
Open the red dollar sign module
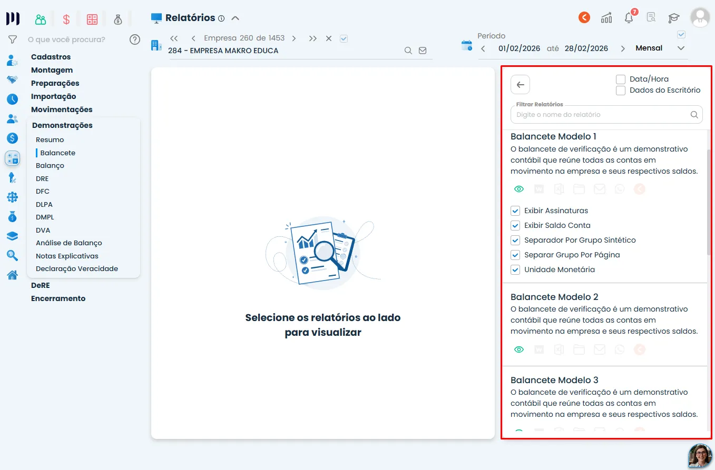(x=66, y=19)
